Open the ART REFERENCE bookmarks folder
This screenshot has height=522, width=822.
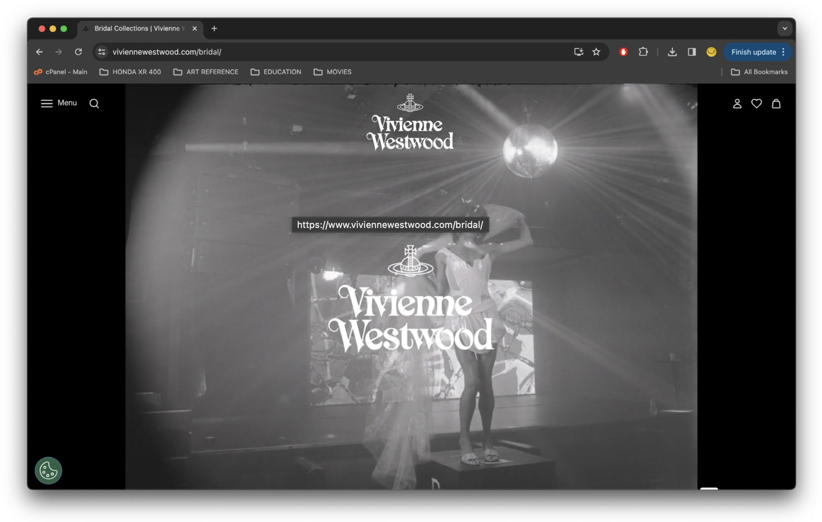206,72
